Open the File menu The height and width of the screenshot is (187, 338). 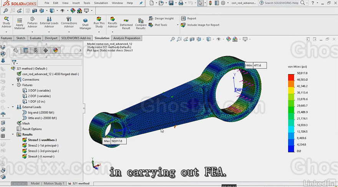click(47, 3)
